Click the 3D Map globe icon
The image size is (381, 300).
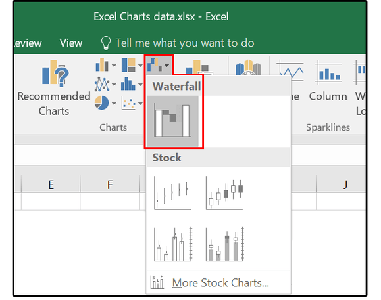(248, 68)
